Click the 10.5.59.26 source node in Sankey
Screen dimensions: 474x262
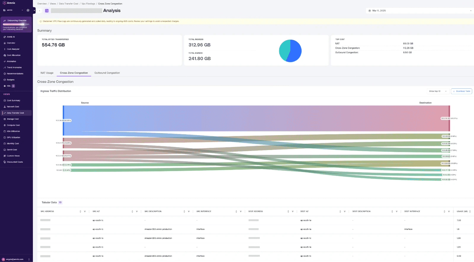[x=63, y=121]
